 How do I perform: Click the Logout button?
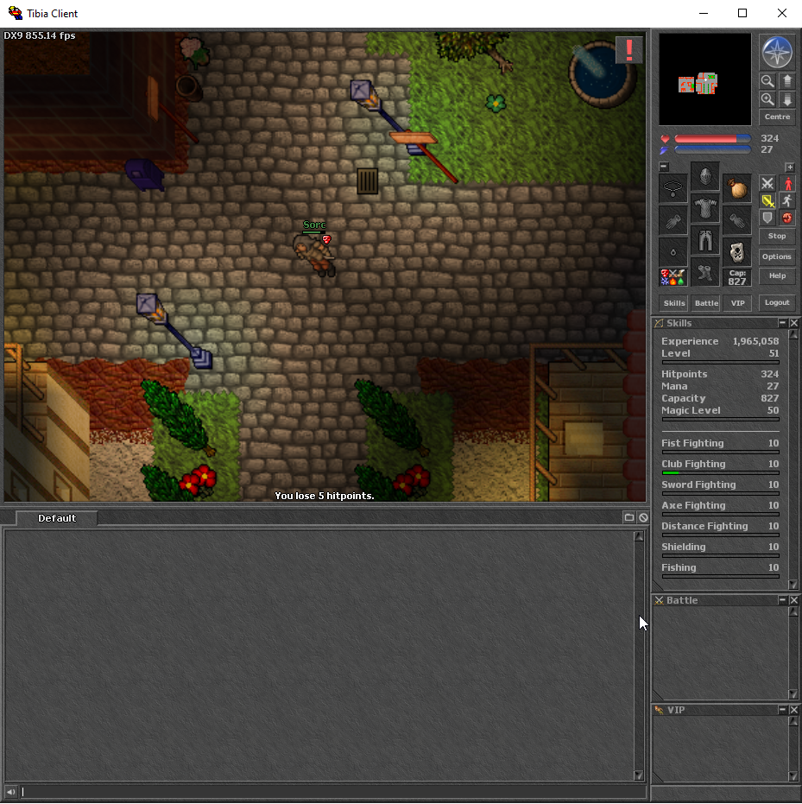tap(777, 302)
